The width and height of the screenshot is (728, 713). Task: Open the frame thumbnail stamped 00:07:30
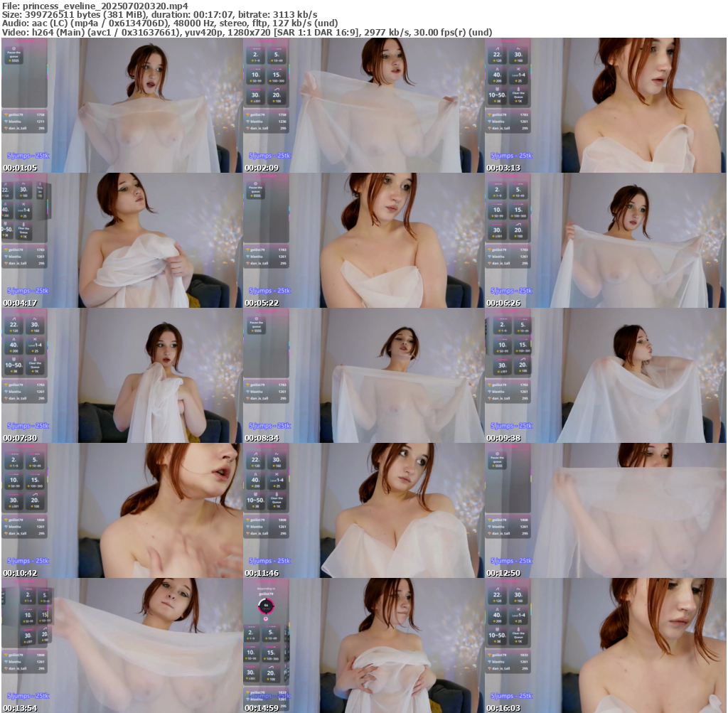[122, 375]
